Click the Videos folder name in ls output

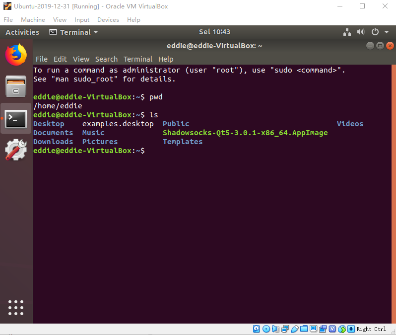coord(350,124)
